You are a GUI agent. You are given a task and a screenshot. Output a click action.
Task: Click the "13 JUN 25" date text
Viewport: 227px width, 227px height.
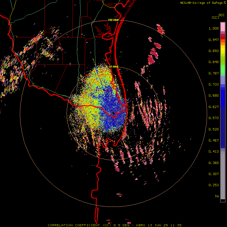pos(158,225)
